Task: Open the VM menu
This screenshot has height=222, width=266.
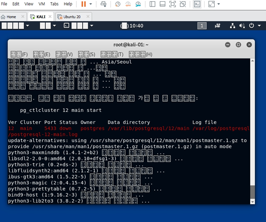Action: (x=42, y=4)
